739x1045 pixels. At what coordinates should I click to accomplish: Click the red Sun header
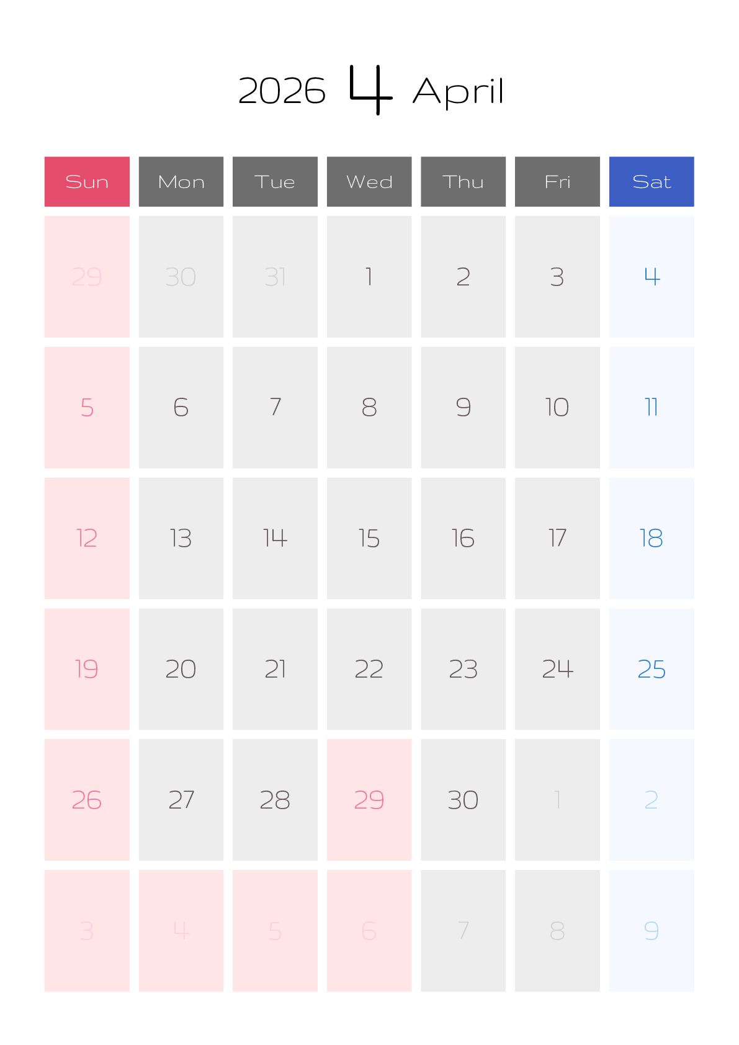[87, 181]
